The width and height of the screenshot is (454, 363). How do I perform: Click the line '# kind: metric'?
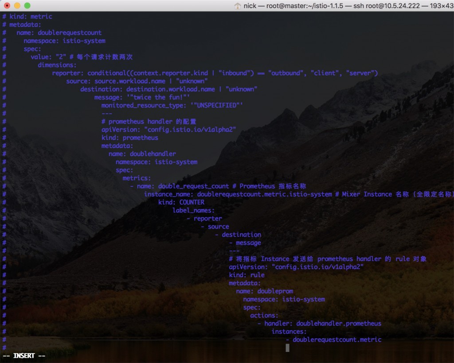pyautogui.click(x=27, y=16)
